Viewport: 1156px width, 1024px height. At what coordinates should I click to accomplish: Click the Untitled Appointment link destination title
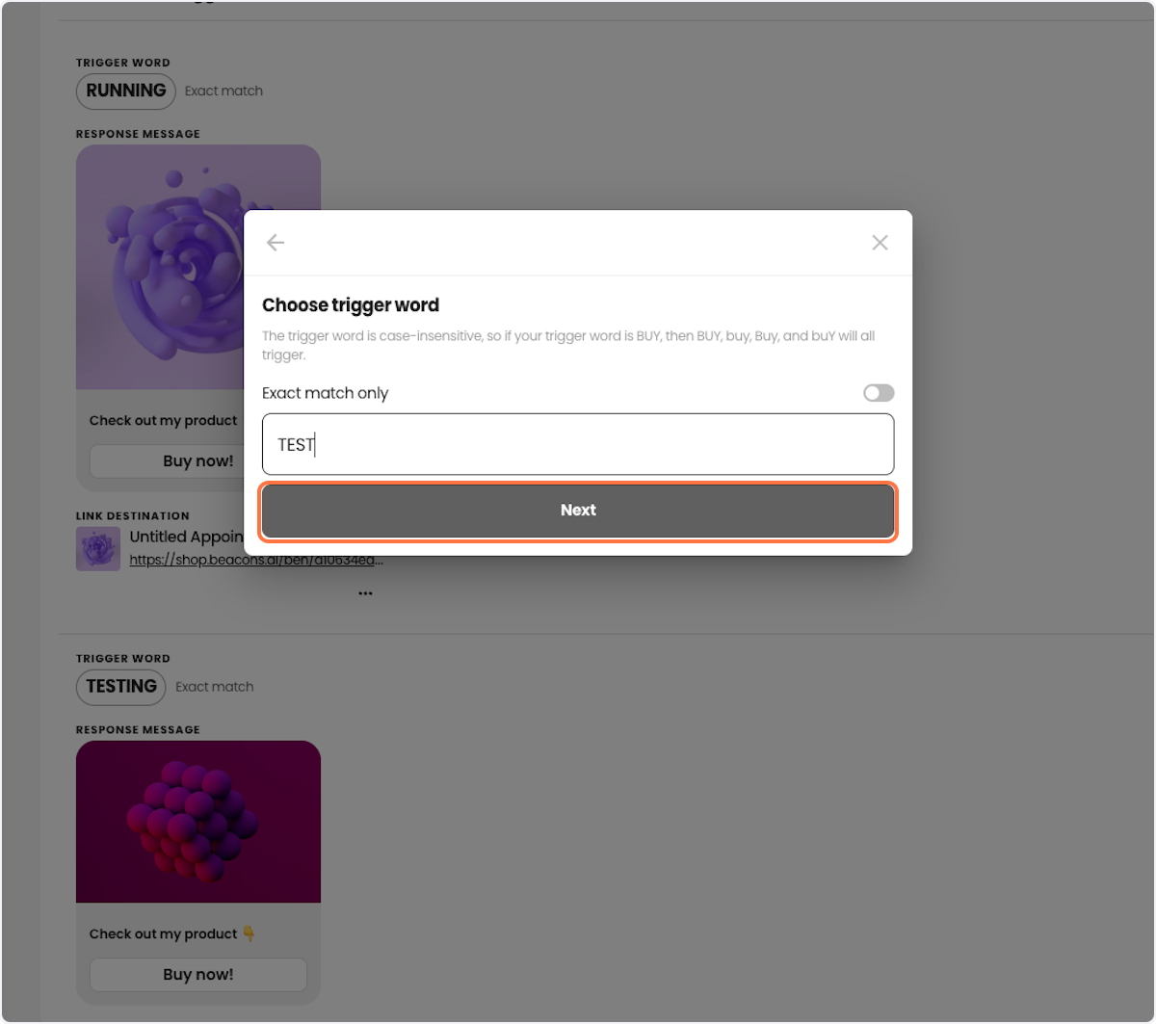[x=187, y=537]
